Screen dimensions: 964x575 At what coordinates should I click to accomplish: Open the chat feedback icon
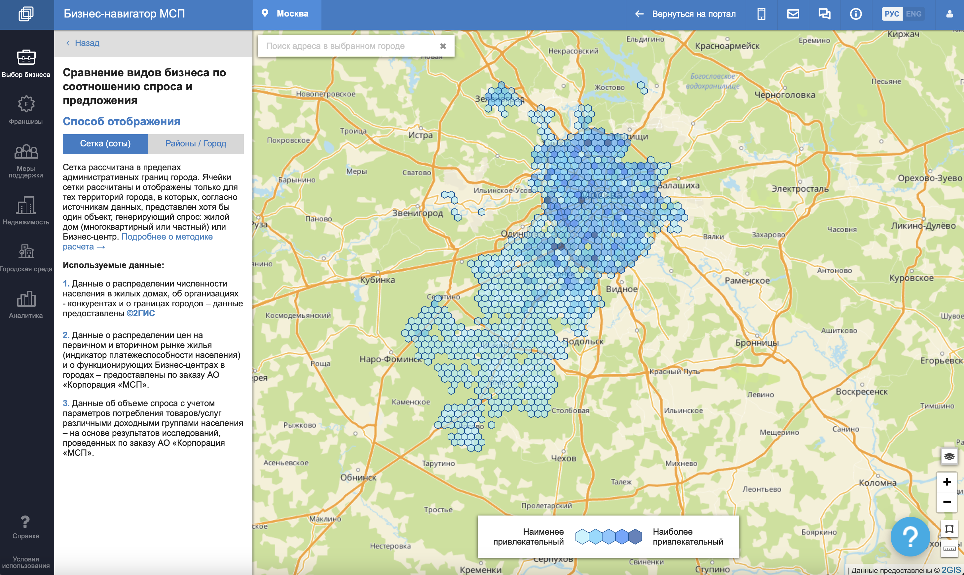coord(824,14)
